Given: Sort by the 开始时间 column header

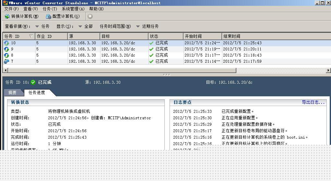Looking at the screenshot, I should point(202,36).
